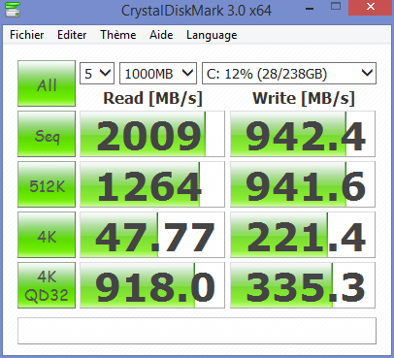Select the 512K read value 1264
This screenshot has height=358, width=394.
[152, 184]
